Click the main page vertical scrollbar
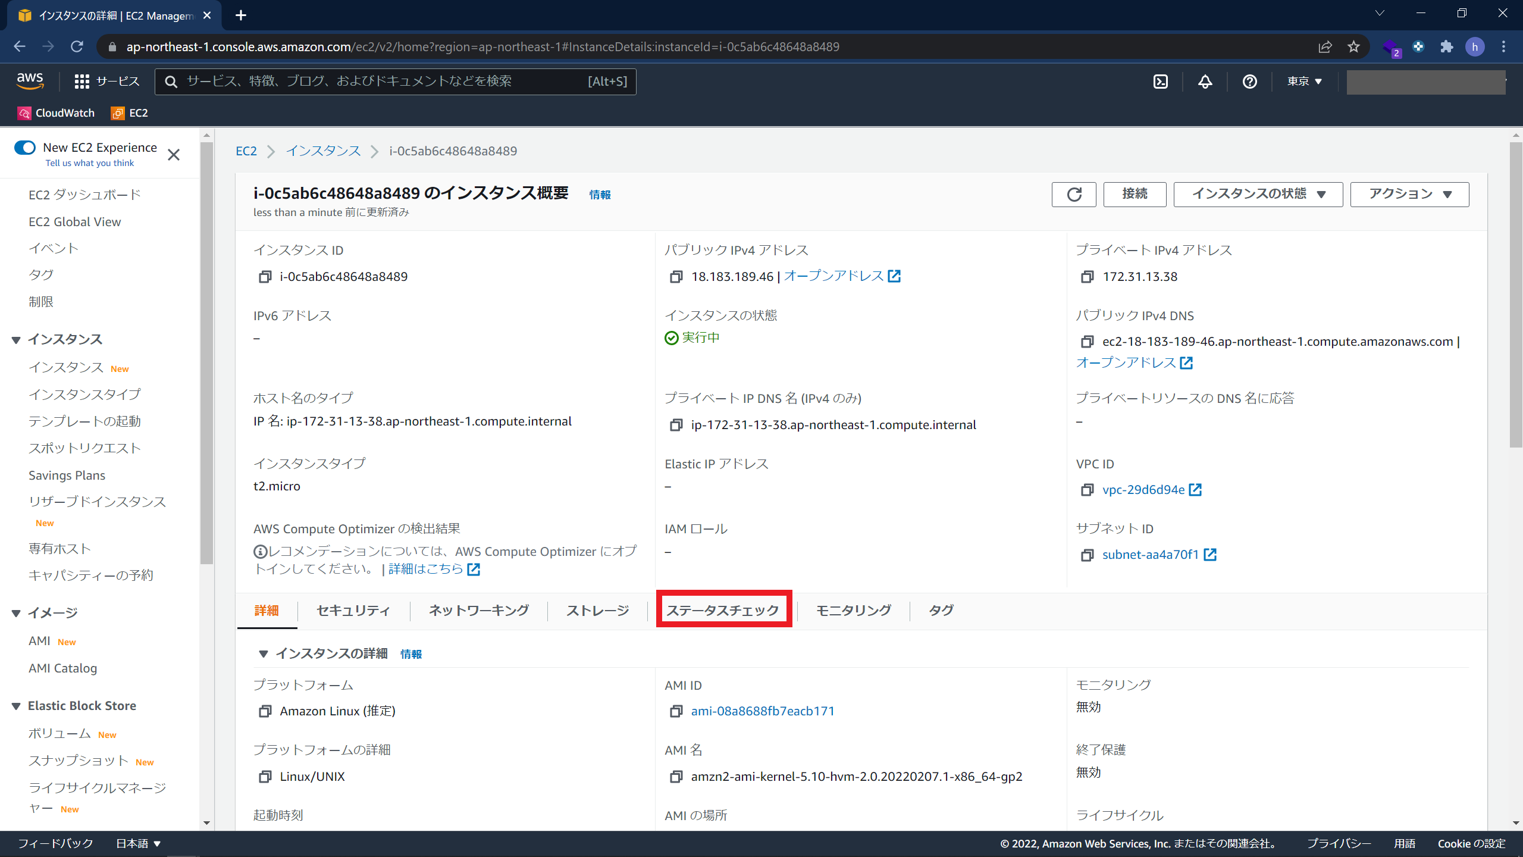Image resolution: width=1523 pixels, height=857 pixels. coord(1516,295)
